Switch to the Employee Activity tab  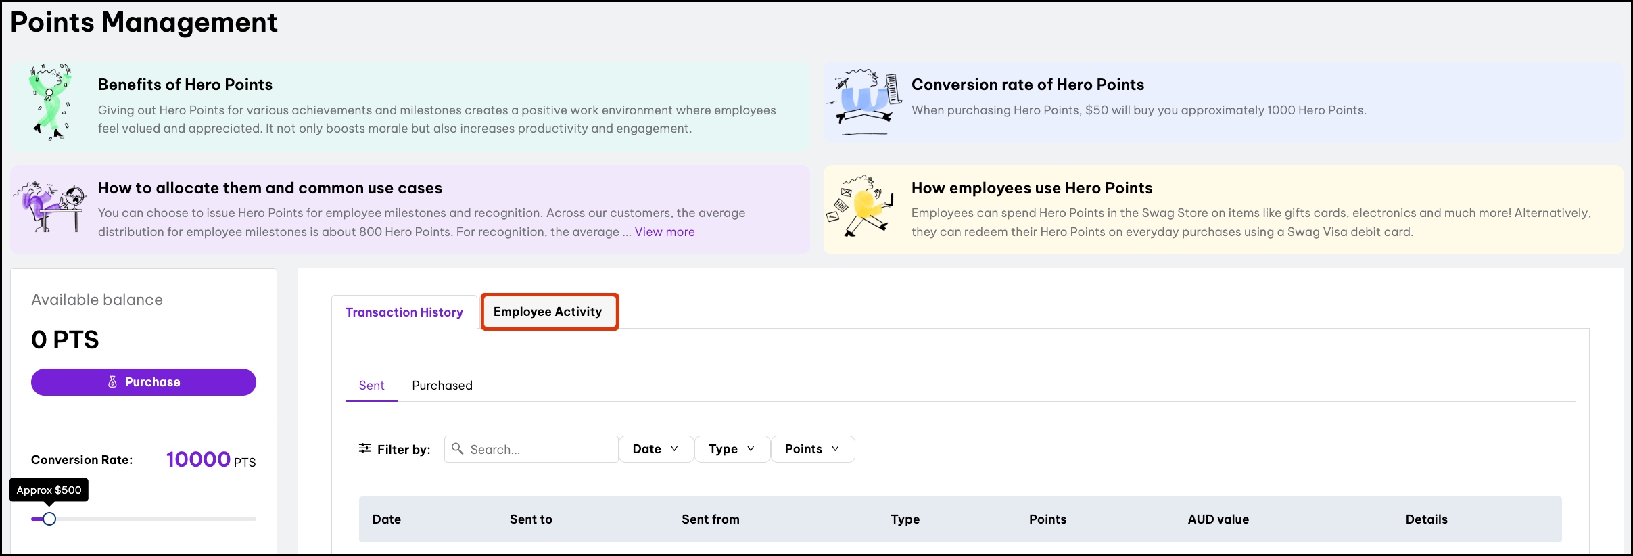pyautogui.click(x=548, y=312)
